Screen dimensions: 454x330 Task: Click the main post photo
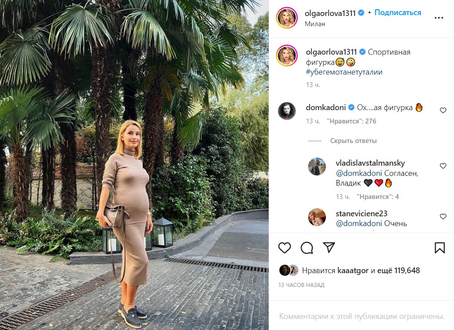click(x=134, y=165)
